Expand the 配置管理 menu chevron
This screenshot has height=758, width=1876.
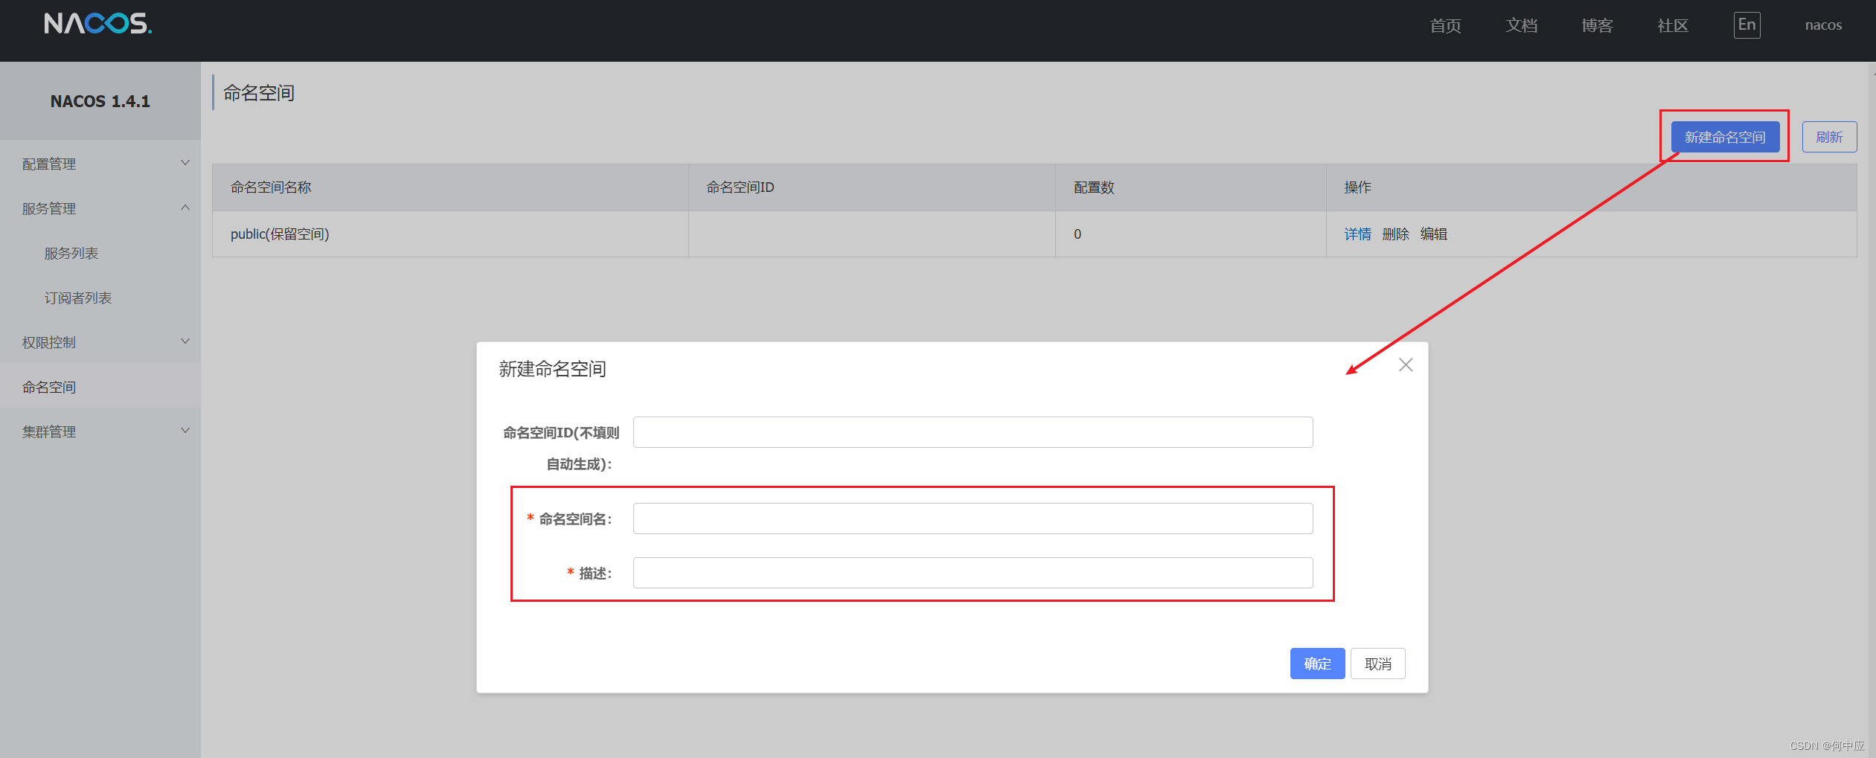click(185, 163)
